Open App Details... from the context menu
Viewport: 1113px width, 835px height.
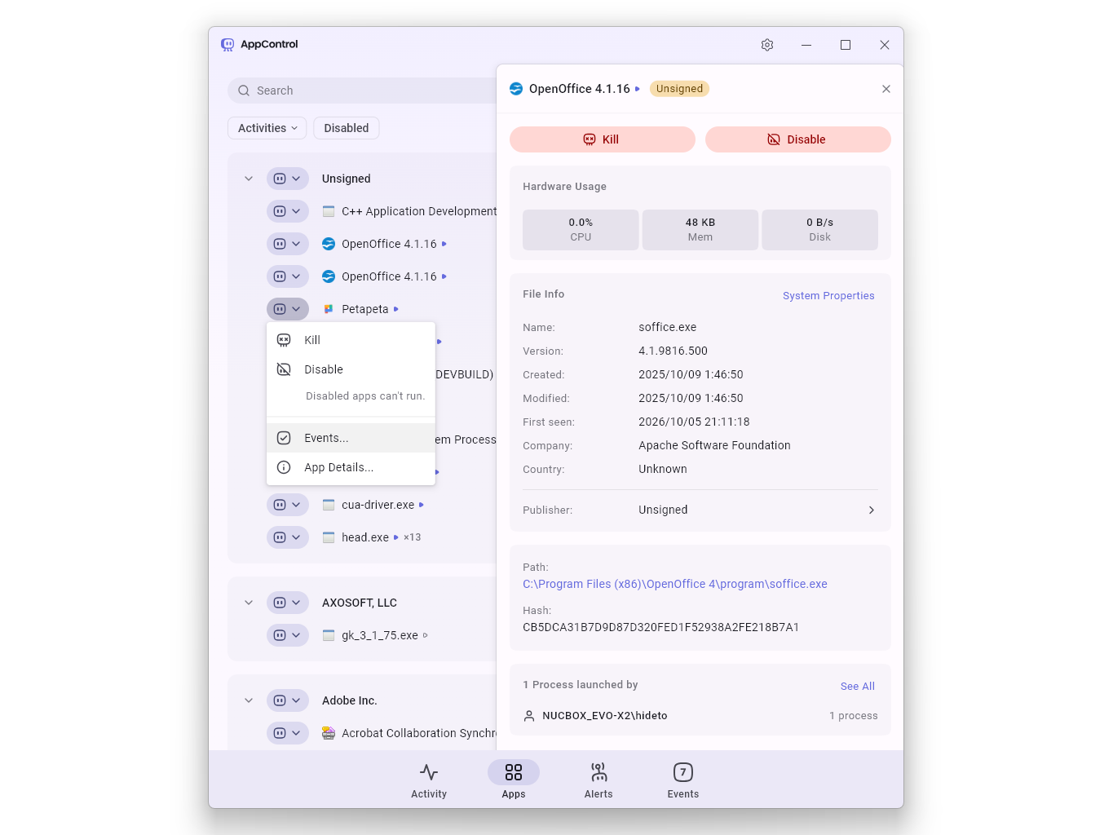(x=351, y=467)
